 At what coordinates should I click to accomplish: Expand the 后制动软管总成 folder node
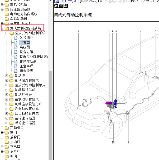click(x=7, y=109)
